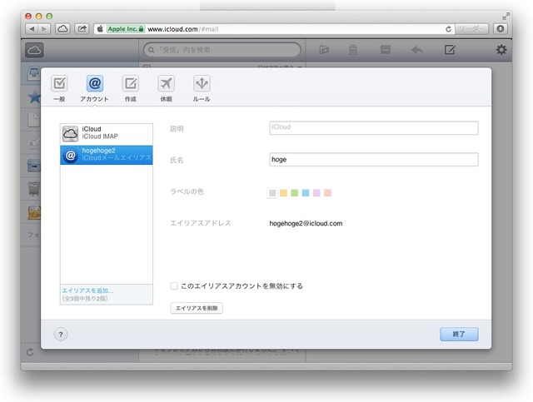The width and height of the screenshot is (533, 402).
Task: Choose the purple label color swatch
Action: (316, 193)
